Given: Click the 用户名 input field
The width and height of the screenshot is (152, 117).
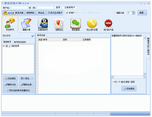Looking at the screenshot, I should [x=19, y=8].
